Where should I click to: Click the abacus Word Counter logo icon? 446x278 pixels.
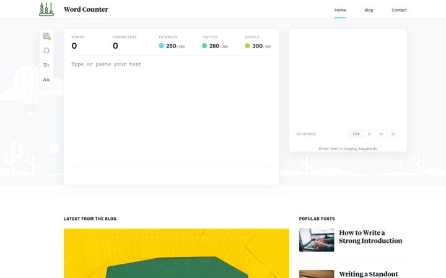pos(46,9)
